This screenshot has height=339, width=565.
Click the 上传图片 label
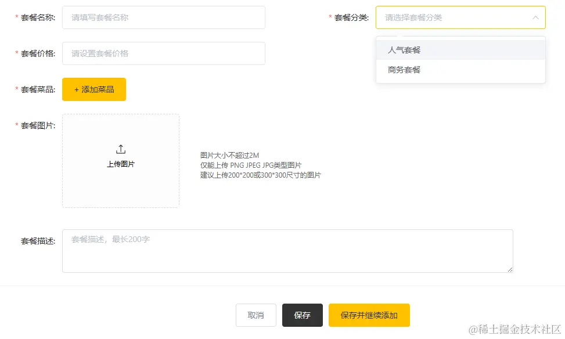[x=121, y=164]
